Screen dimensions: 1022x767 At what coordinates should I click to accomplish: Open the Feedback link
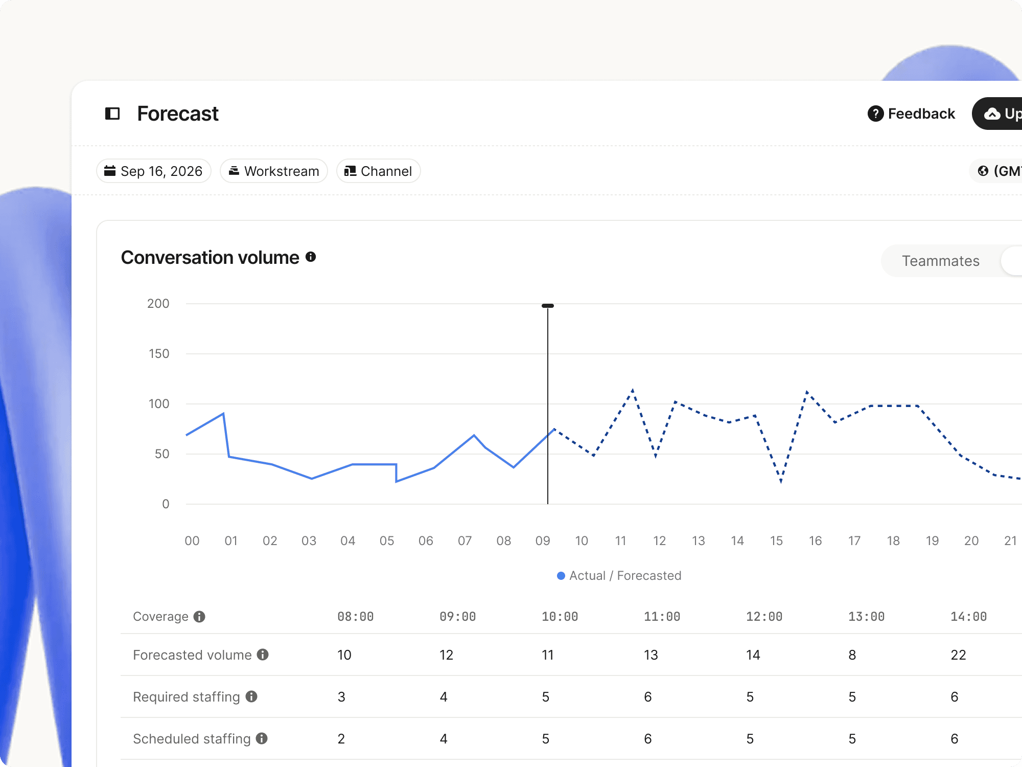[x=911, y=114]
